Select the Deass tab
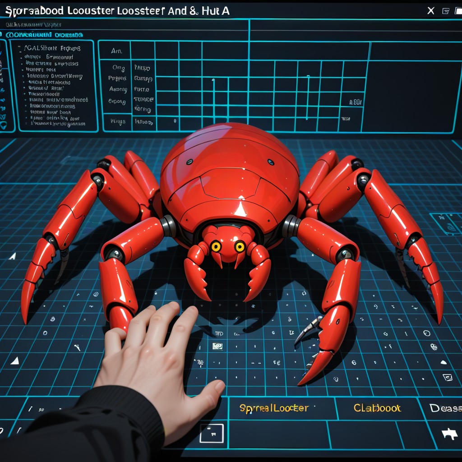 [445, 408]
